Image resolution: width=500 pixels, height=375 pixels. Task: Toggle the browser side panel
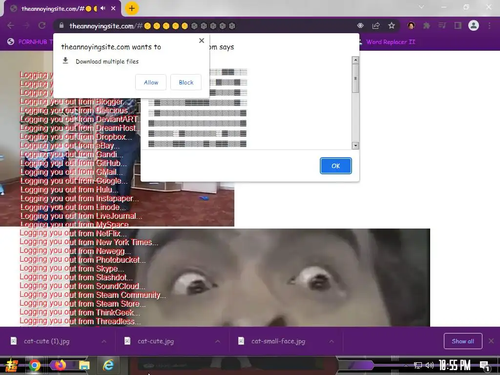(x=458, y=26)
